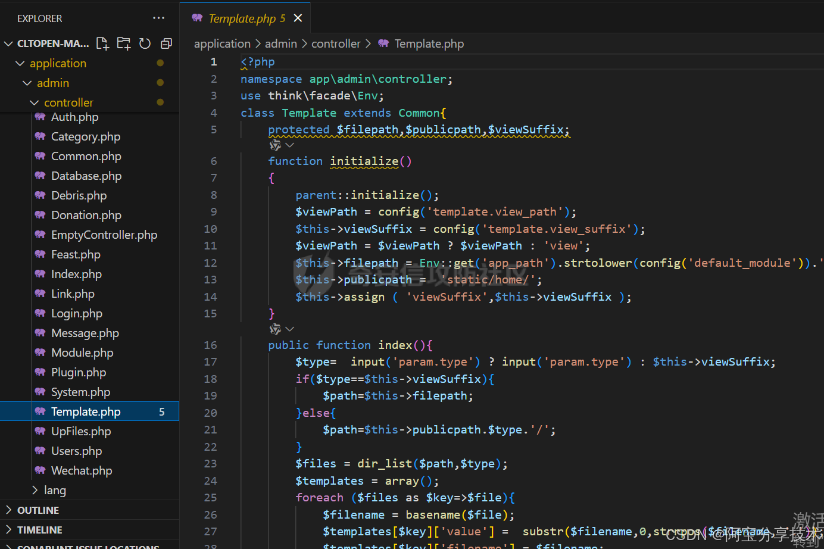The width and height of the screenshot is (824, 549).
Task: Click the New File icon in Explorer
Action: click(x=102, y=43)
